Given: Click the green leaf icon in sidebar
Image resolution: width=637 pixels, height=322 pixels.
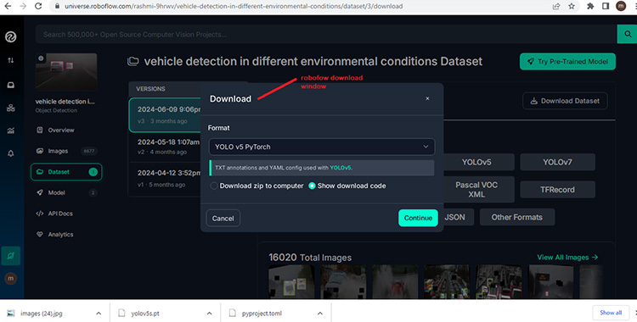Looking at the screenshot, I should click(10, 256).
